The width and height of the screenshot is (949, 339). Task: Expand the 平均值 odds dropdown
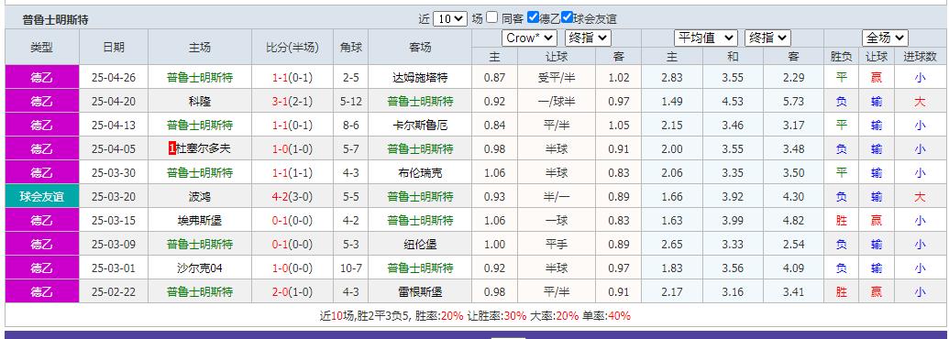706,38
